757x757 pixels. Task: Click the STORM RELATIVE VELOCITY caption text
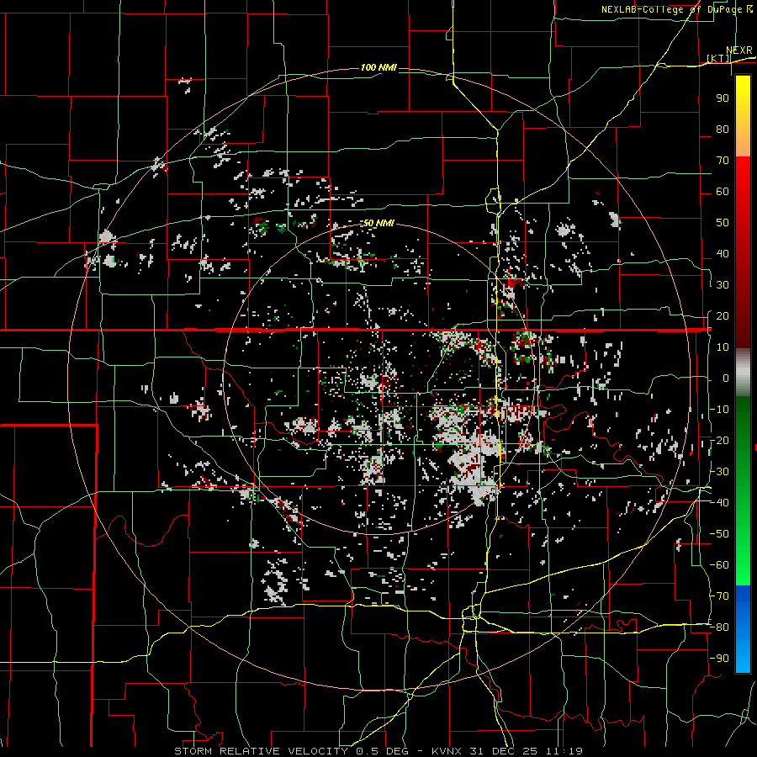pyautogui.click(x=261, y=751)
